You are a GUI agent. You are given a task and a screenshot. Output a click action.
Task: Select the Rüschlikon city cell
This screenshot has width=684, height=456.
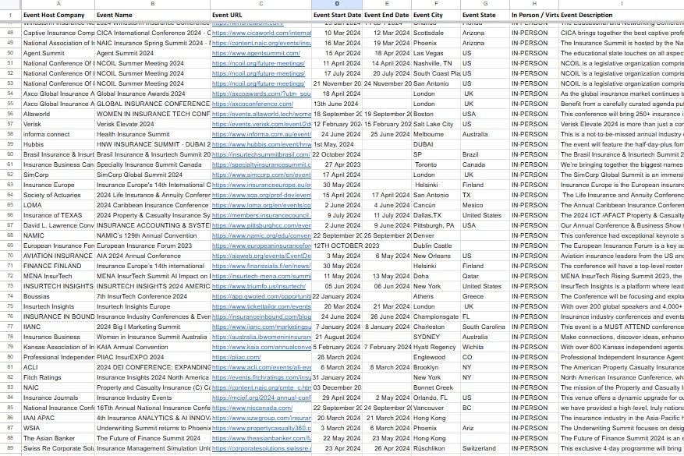436,448
